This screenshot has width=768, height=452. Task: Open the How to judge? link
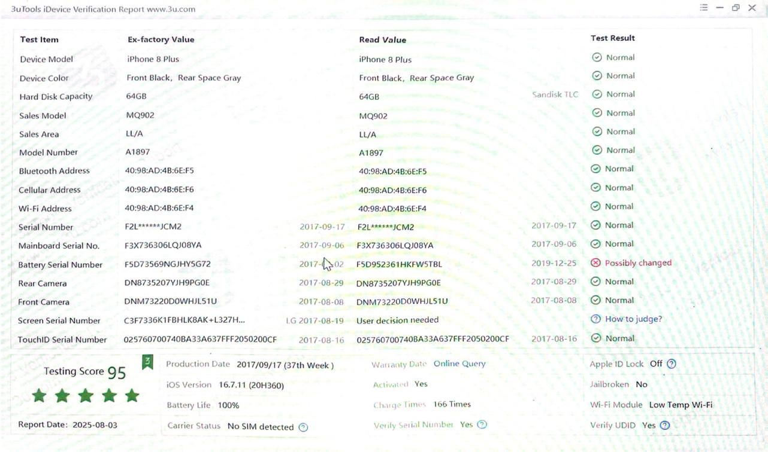pyautogui.click(x=634, y=319)
